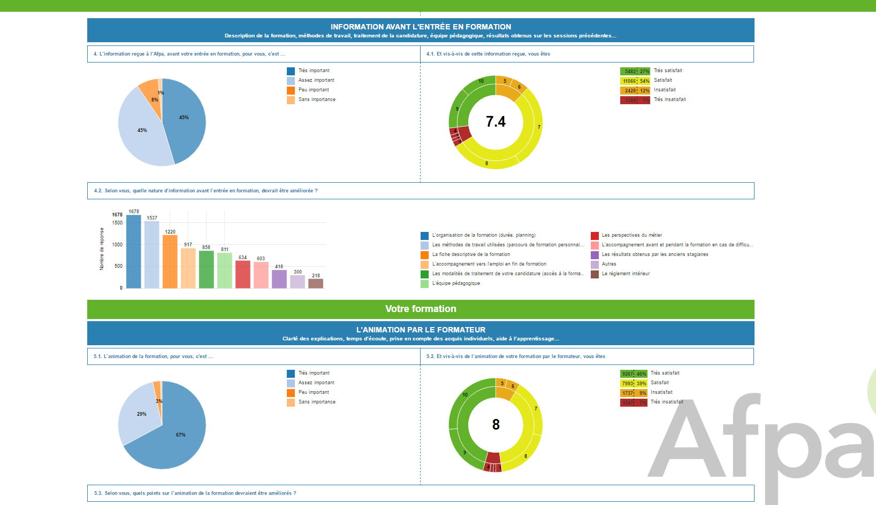
Task: Click the orange swatch for La fiche descriptive
Action: [x=424, y=255]
